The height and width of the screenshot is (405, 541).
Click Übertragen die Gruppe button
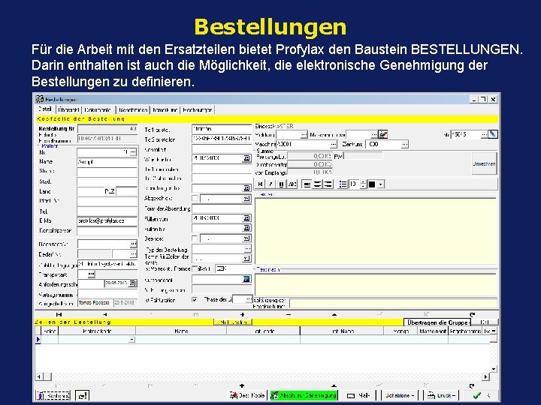coord(437,322)
